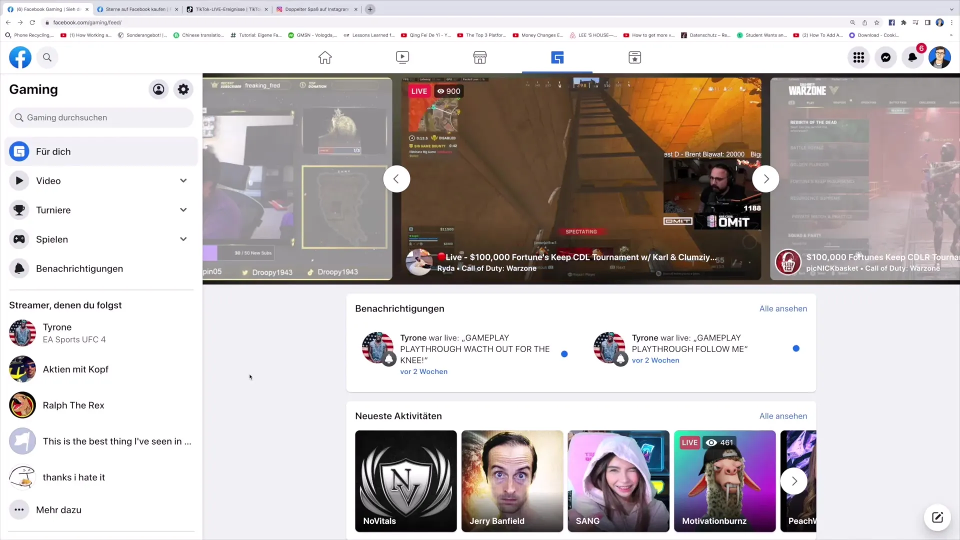
Task: Open Benachrichtigungen in the sidebar
Action: pyautogui.click(x=101, y=268)
